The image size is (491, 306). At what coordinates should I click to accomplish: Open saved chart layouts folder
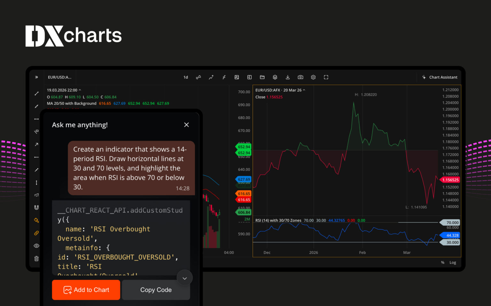pos(262,77)
